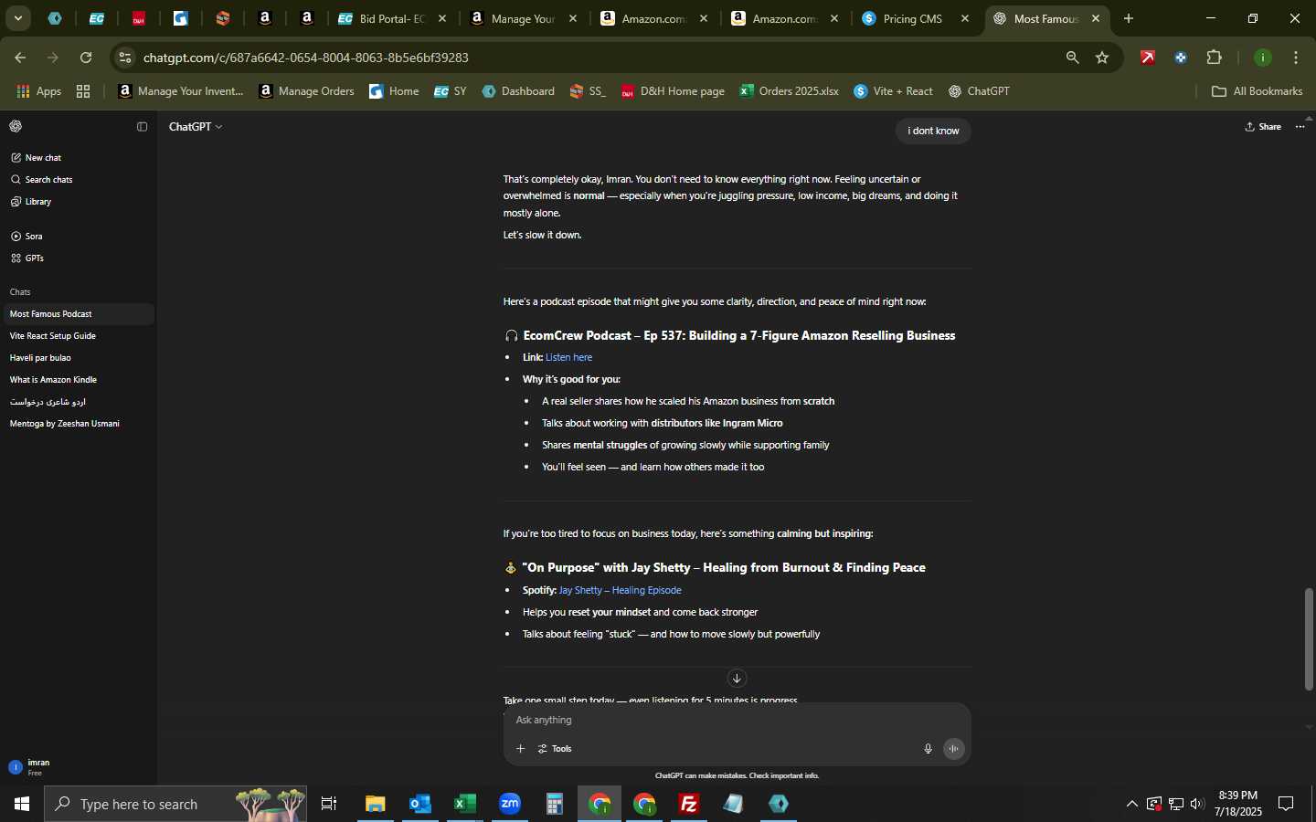
Task: Go back to the previous page
Action: coord(20,58)
